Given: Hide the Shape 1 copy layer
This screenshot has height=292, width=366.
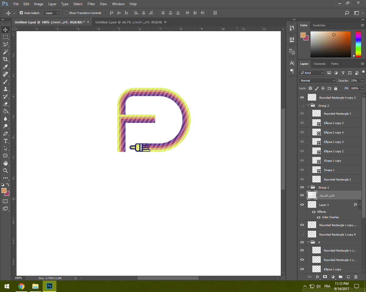Looking at the screenshot, I should (x=302, y=161).
